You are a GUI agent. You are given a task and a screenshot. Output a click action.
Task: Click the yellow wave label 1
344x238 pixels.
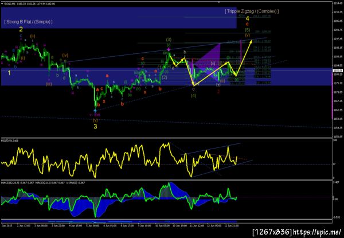point(9,73)
